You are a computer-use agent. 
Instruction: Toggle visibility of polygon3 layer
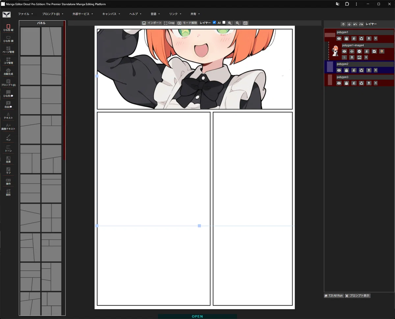[x=339, y=83]
